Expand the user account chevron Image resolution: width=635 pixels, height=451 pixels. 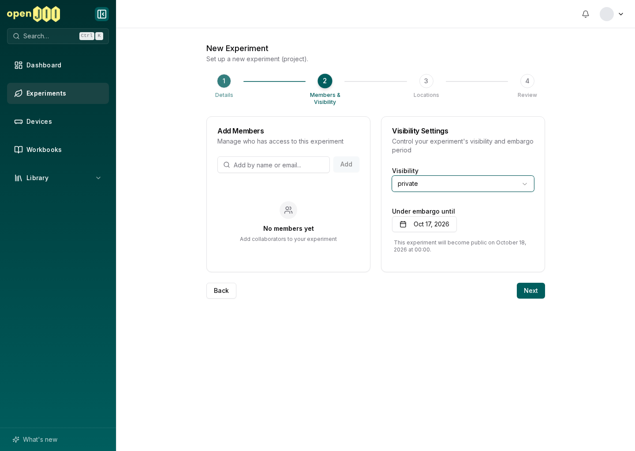click(621, 14)
